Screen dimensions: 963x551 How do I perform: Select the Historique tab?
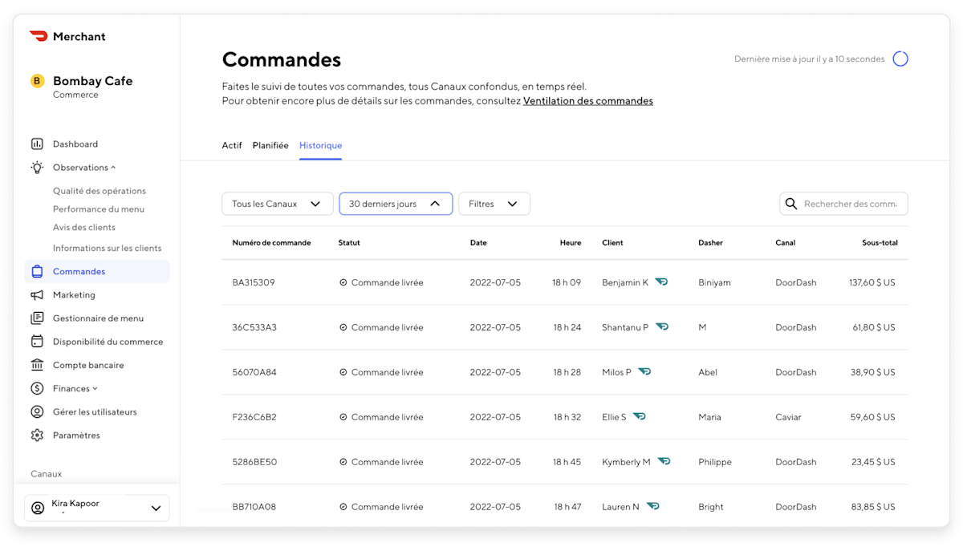[x=320, y=145]
